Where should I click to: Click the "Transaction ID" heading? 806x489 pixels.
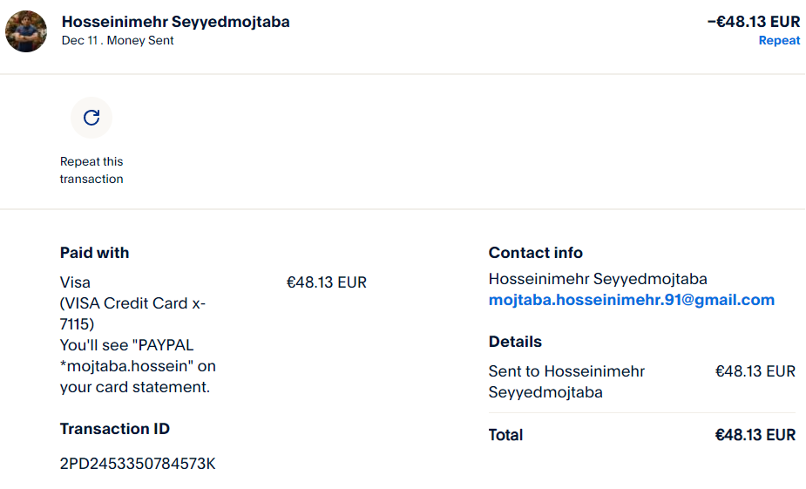(114, 429)
